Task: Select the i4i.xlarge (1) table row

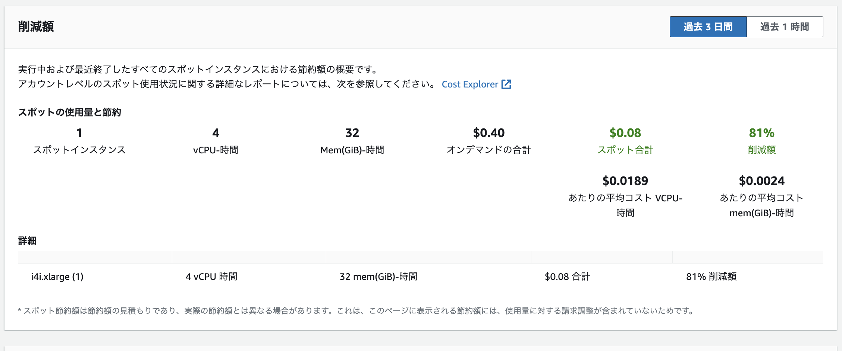Action: point(57,277)
